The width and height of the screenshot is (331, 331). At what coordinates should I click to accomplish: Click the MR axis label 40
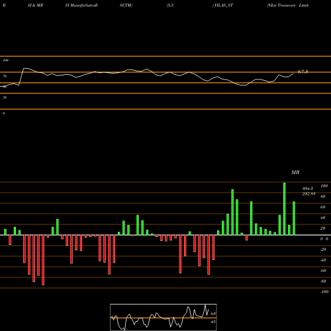pyautogui.click(x=323, y=218)
